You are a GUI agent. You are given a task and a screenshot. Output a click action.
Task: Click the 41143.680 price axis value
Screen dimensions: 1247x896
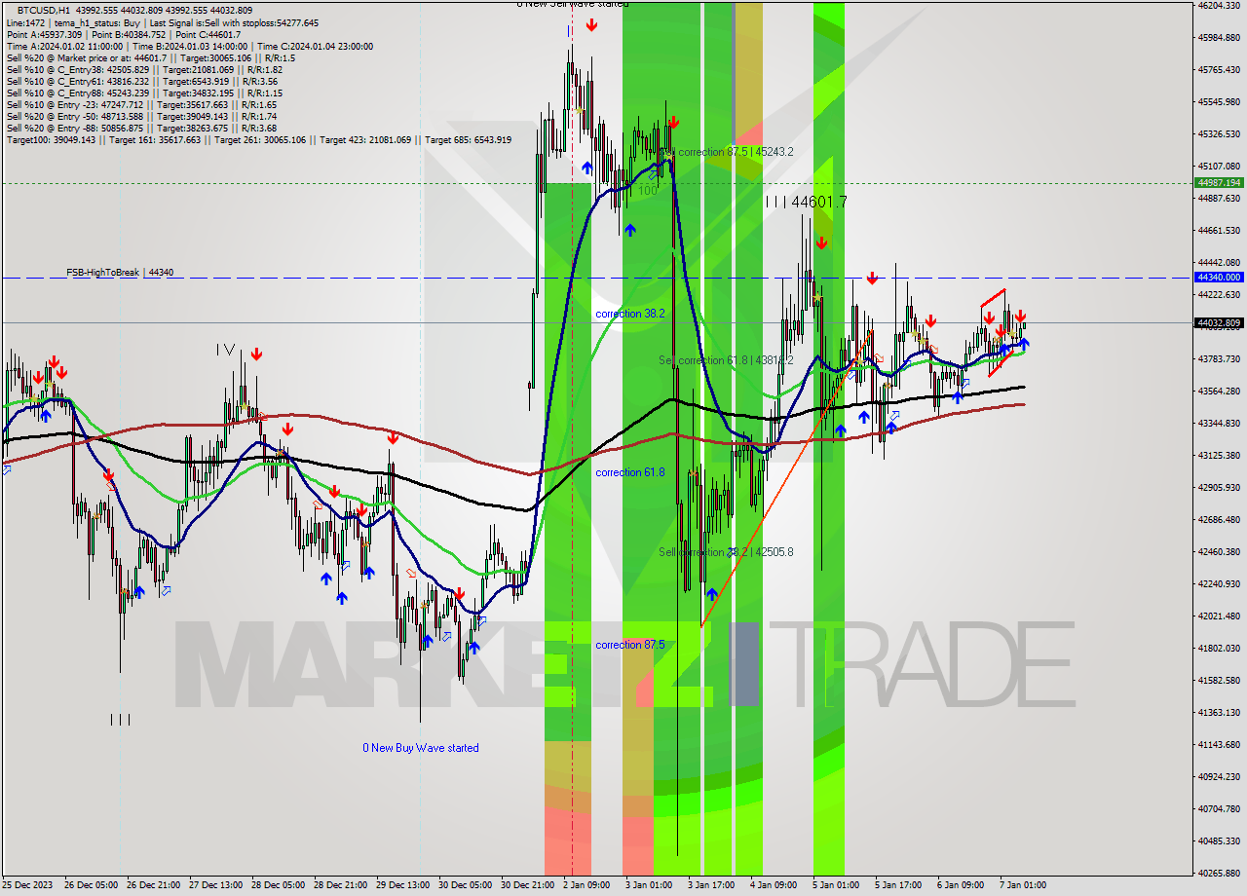click(x=1218, y=745)
